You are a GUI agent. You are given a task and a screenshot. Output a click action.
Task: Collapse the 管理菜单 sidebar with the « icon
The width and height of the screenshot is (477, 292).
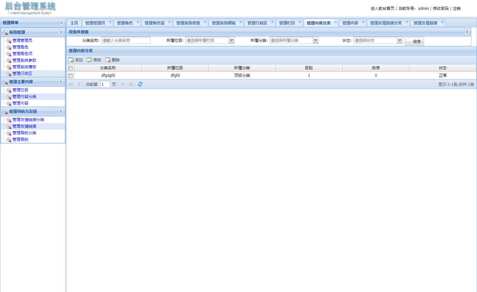[x=61, y=22]
